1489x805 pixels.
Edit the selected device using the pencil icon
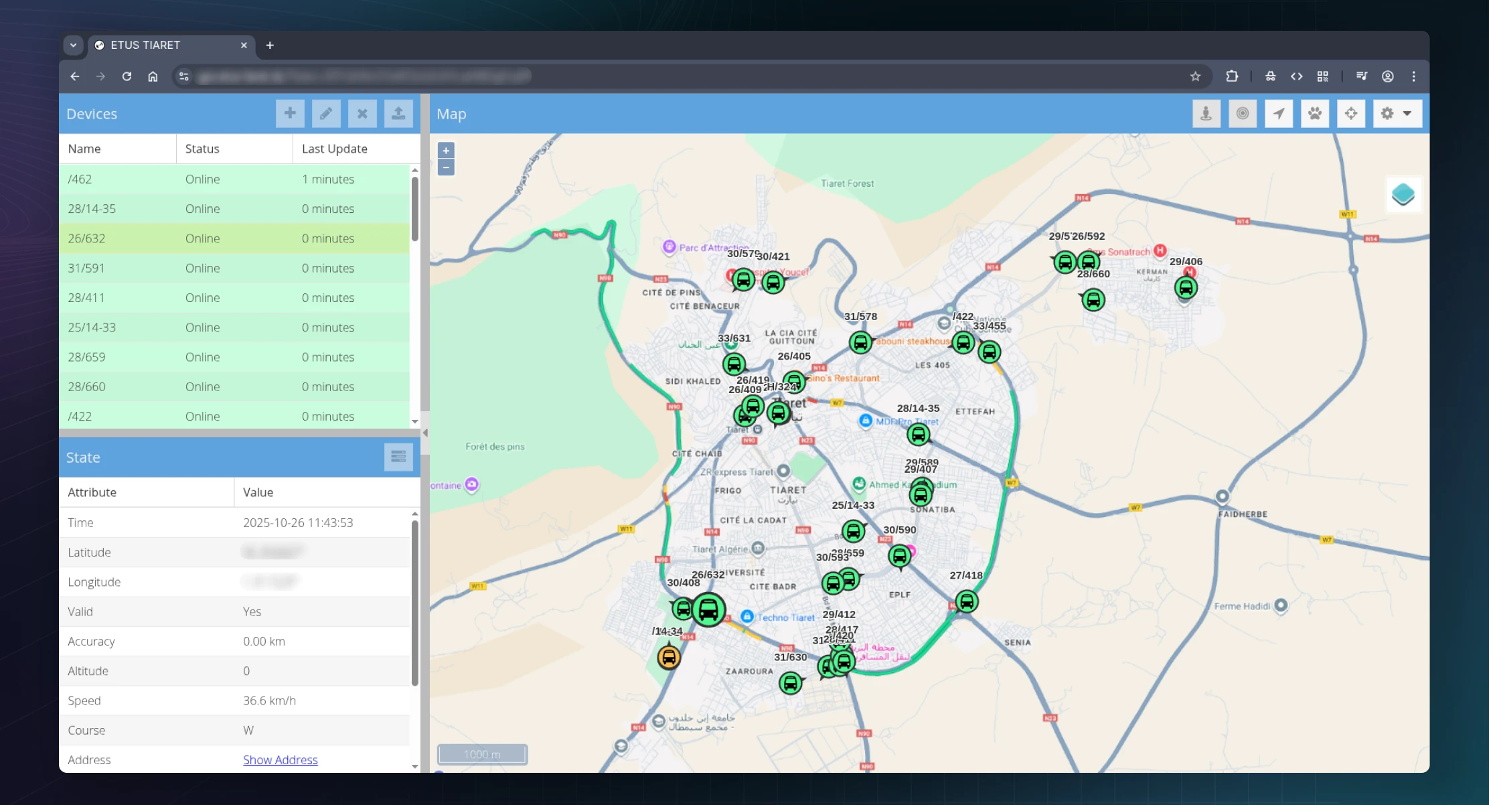(326, 113)
